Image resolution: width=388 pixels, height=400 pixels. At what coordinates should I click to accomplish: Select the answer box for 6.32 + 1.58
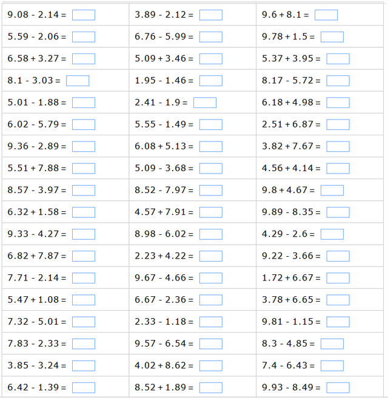(84, 212)
